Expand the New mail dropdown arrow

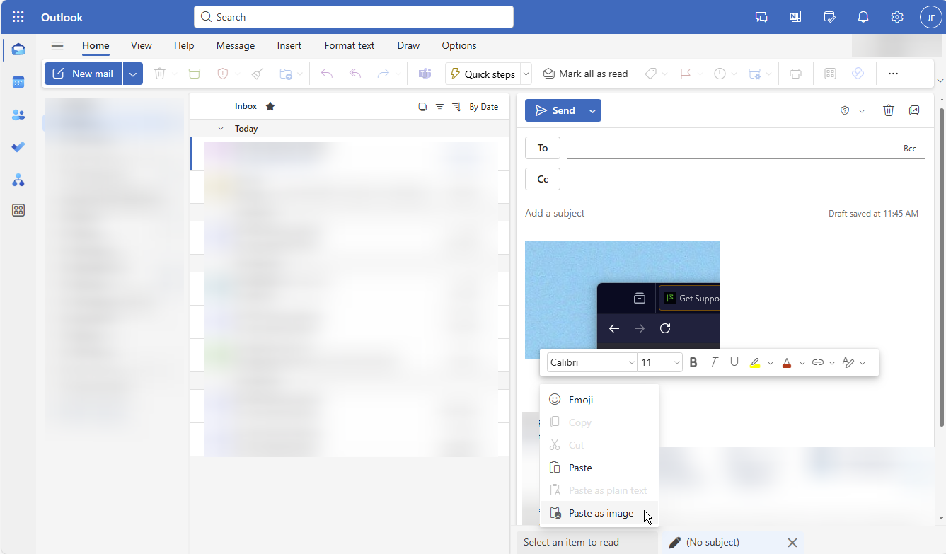[x=133, y=74]
